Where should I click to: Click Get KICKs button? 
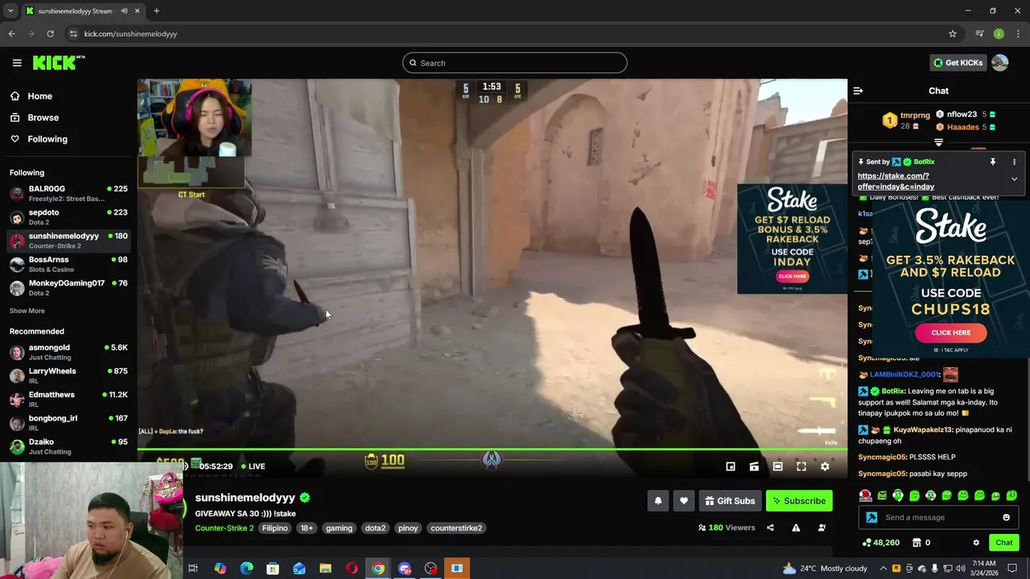tap(958, 63)
